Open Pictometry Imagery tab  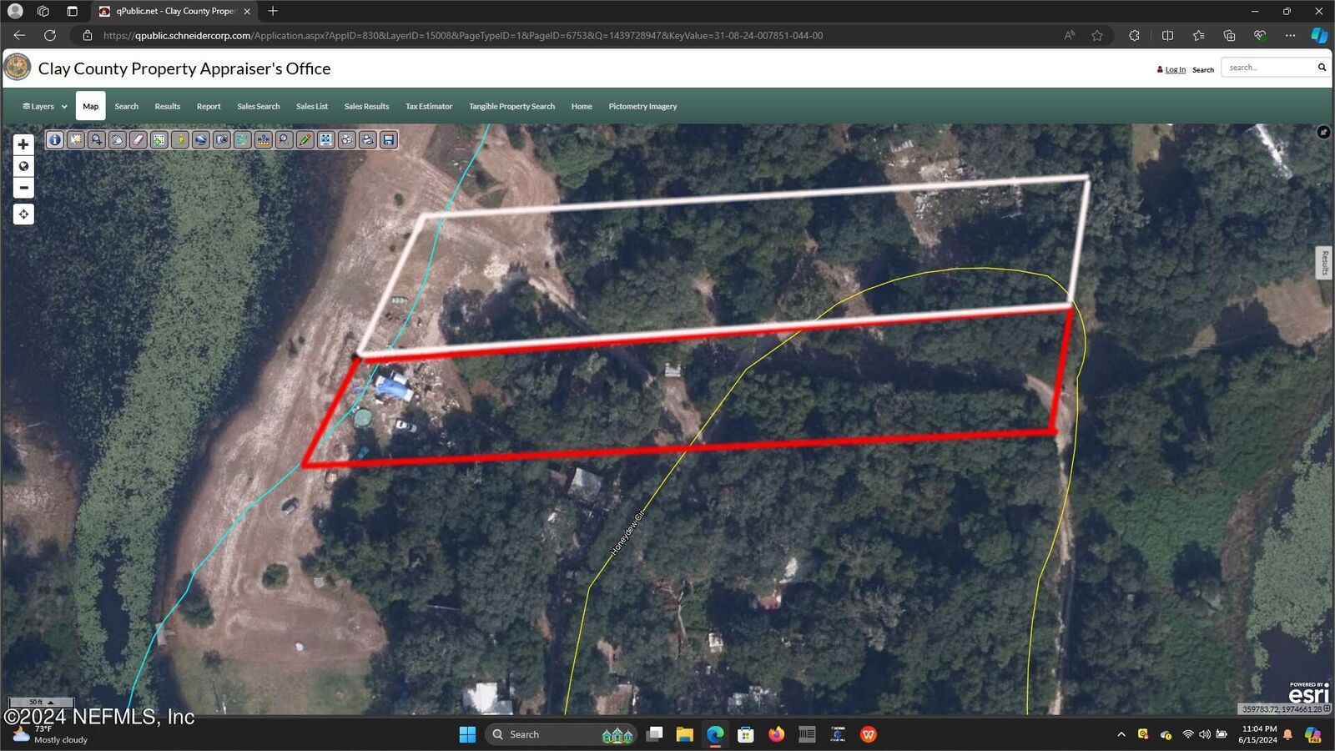coord(642,107)
